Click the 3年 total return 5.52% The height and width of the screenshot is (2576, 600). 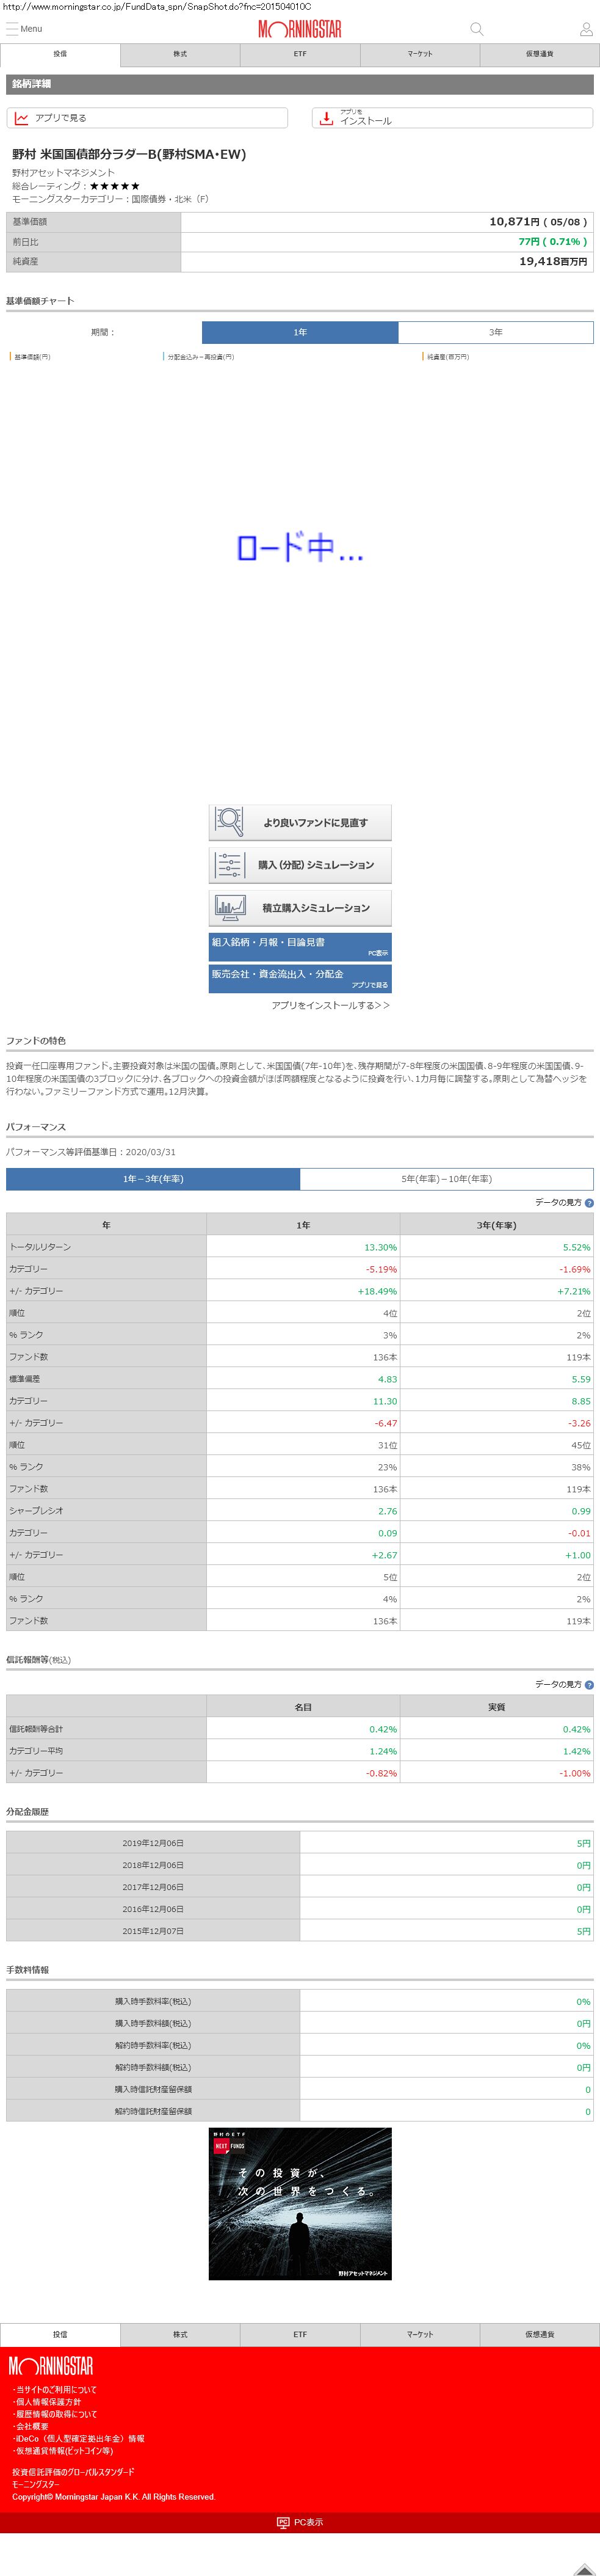577,1248
